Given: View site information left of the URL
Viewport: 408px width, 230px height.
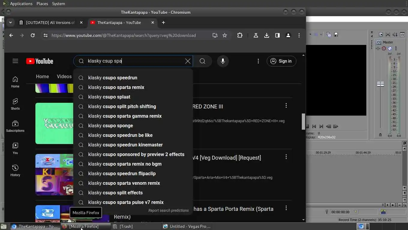Looking at the screenshot, I should point(46,35).
